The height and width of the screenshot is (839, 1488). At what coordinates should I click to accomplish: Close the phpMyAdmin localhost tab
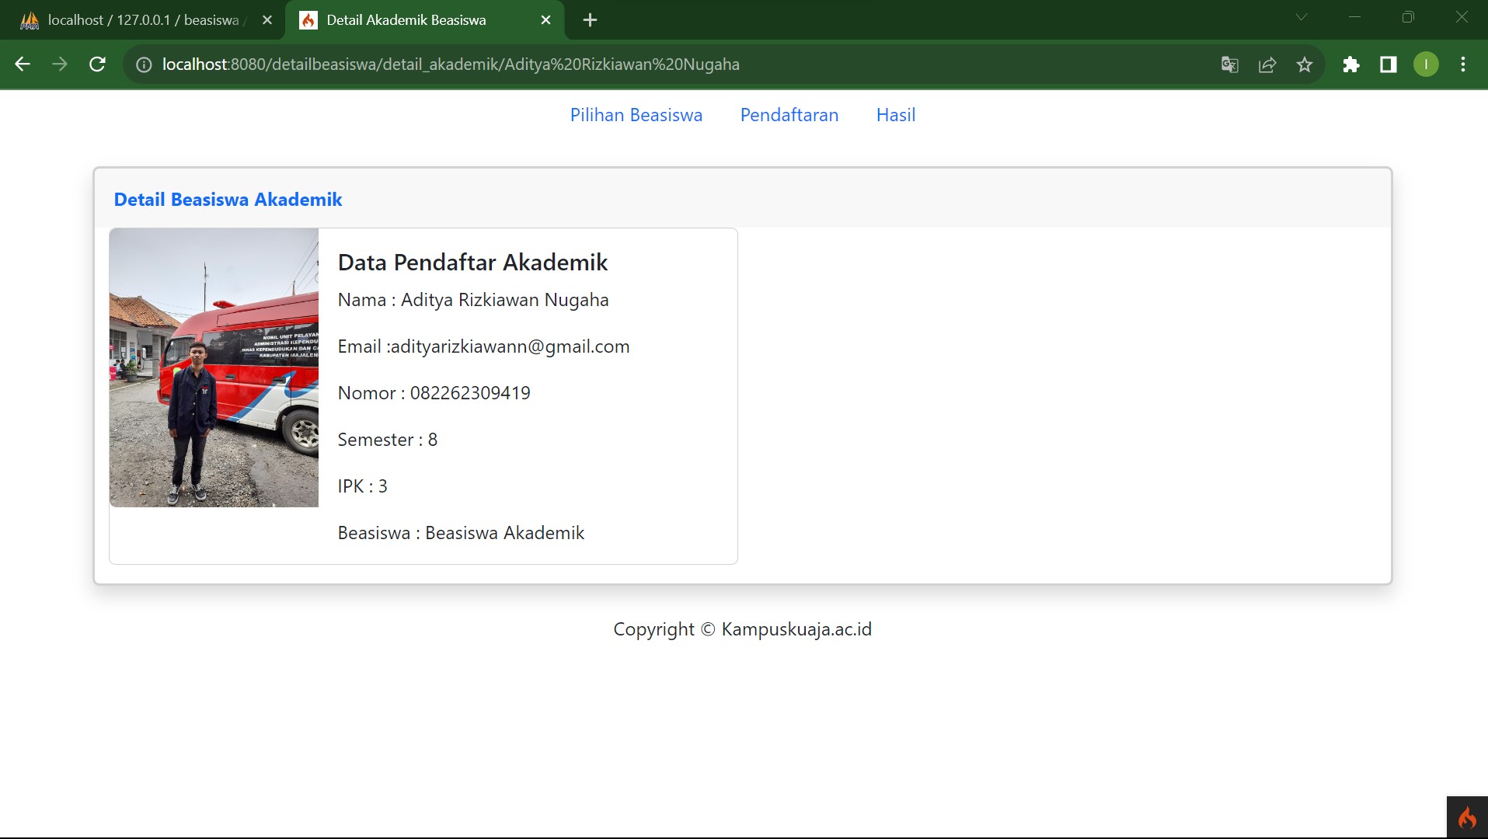pyautogui.click(x=267, y=20)
